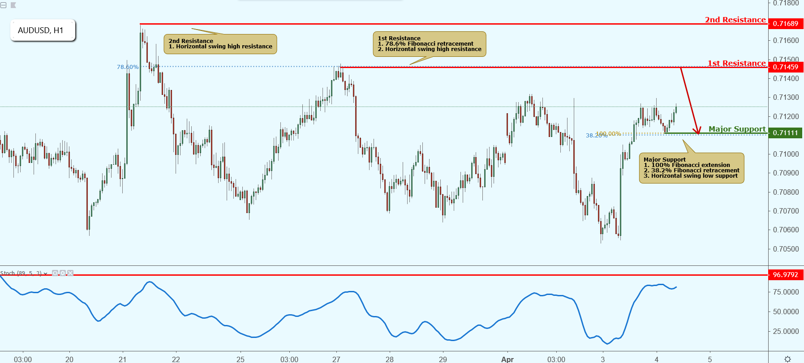Collapse the chart legend with the minus box
The height and width of the screenshot is (363, 804).
click(3, 5)
